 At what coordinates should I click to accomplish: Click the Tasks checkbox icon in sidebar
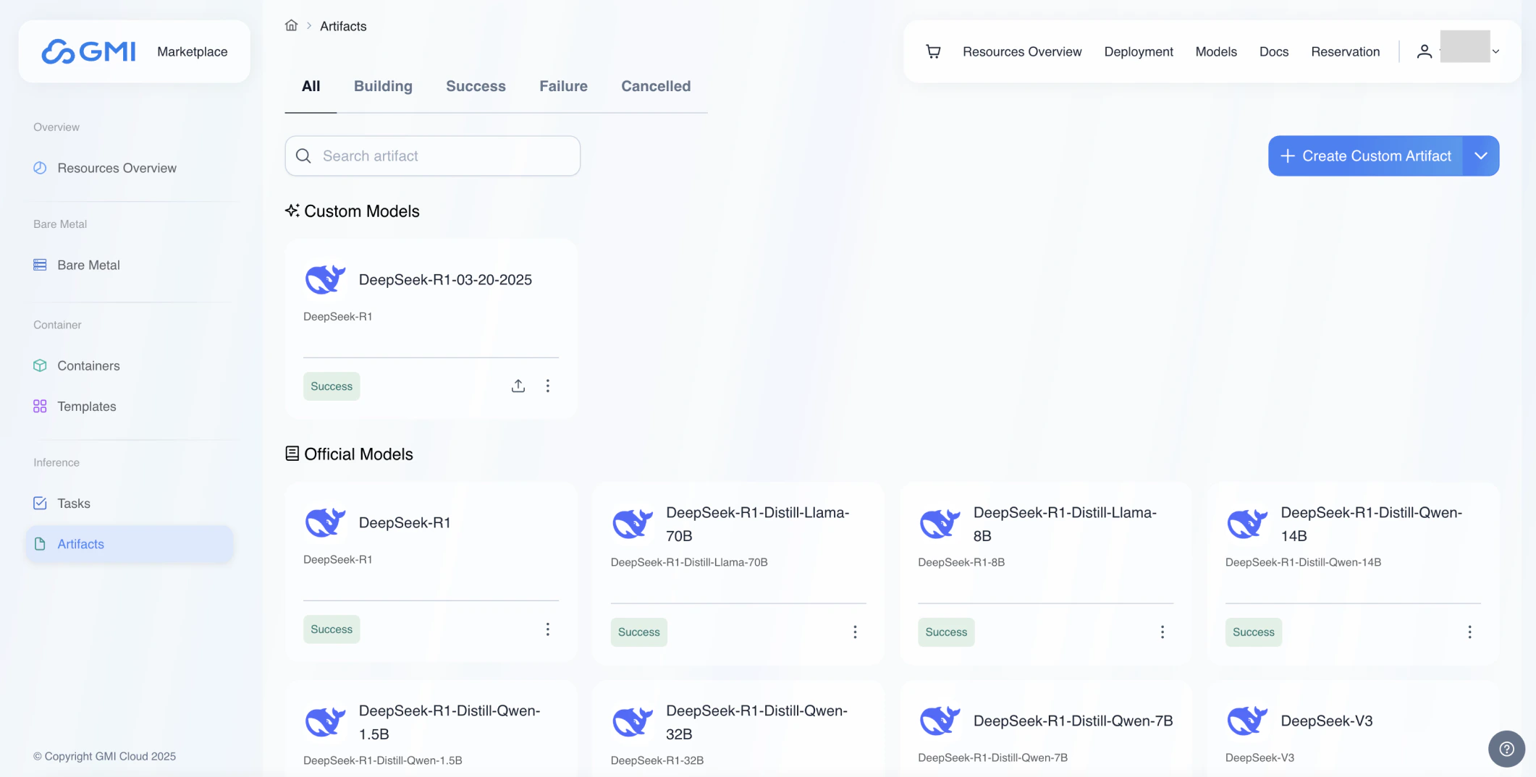pos(40,503)
